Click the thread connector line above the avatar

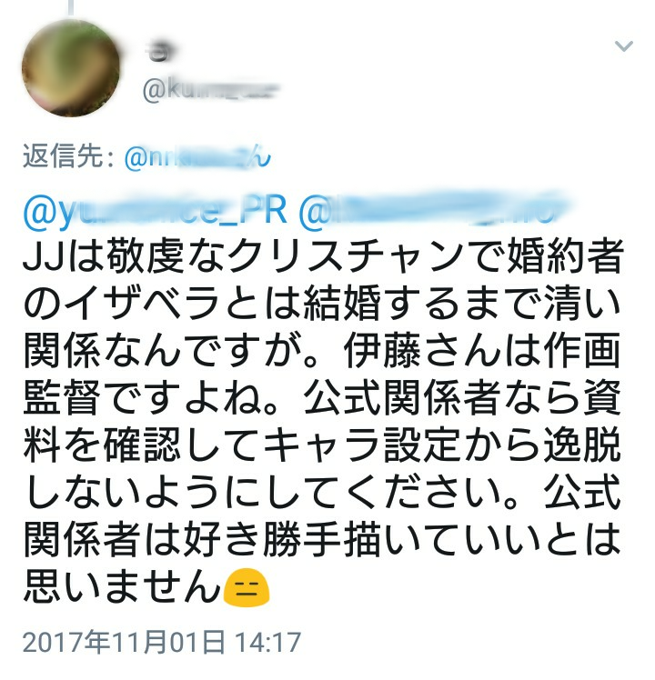coord(70,8)
